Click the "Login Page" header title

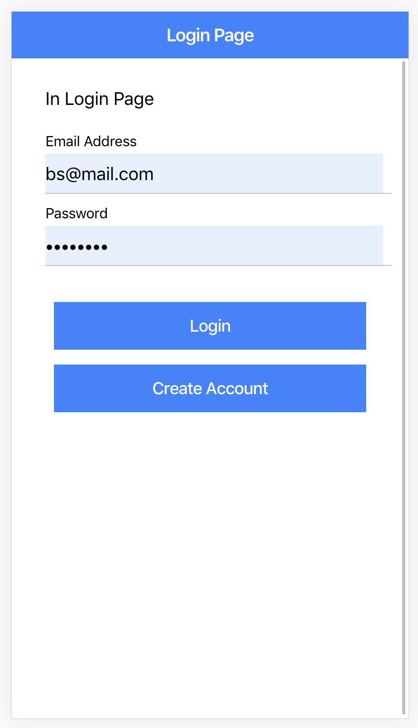210,35
